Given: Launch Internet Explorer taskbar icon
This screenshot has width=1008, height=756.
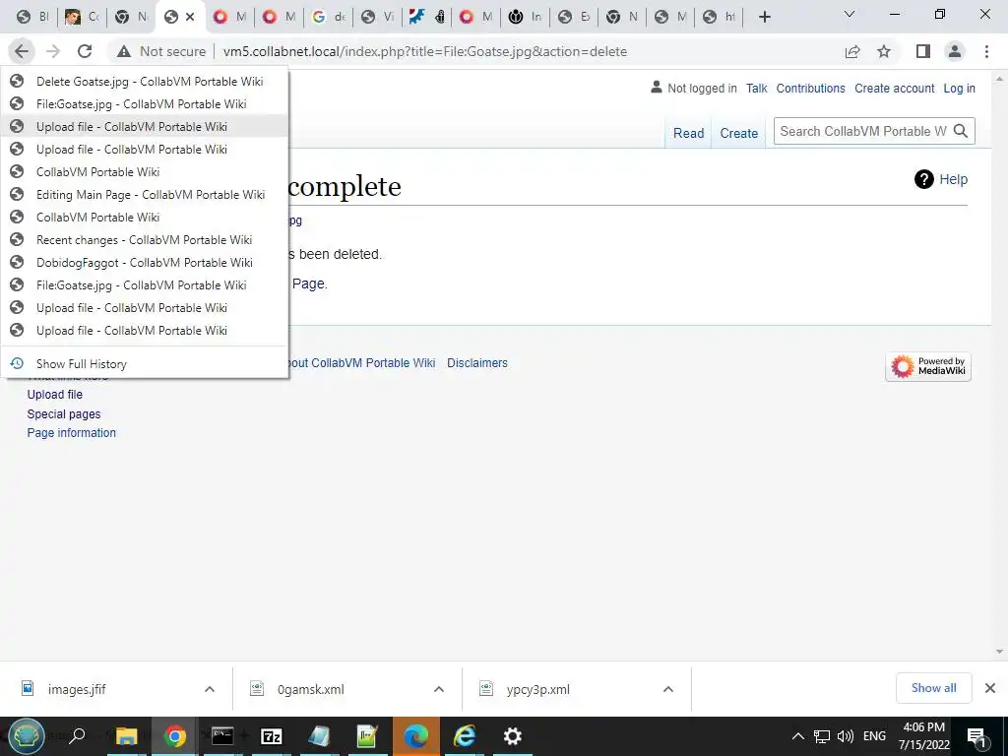Looking at the screenshot, I should [x=465, y=736].
